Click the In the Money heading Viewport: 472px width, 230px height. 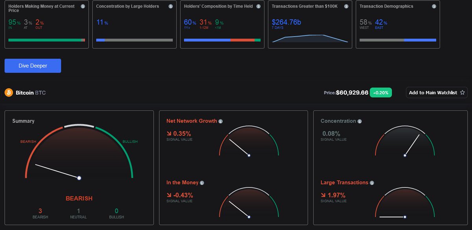[x=183, y=182]
